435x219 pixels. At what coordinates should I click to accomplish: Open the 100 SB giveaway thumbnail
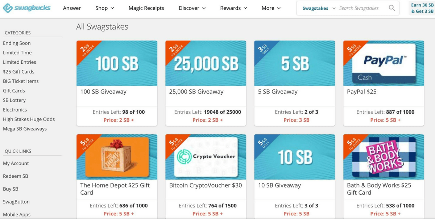click(117, 63)
